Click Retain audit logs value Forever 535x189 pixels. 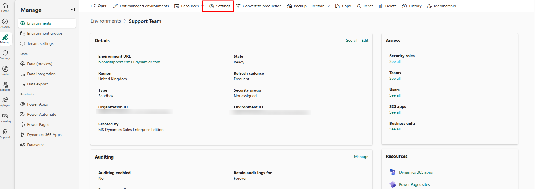240,178
